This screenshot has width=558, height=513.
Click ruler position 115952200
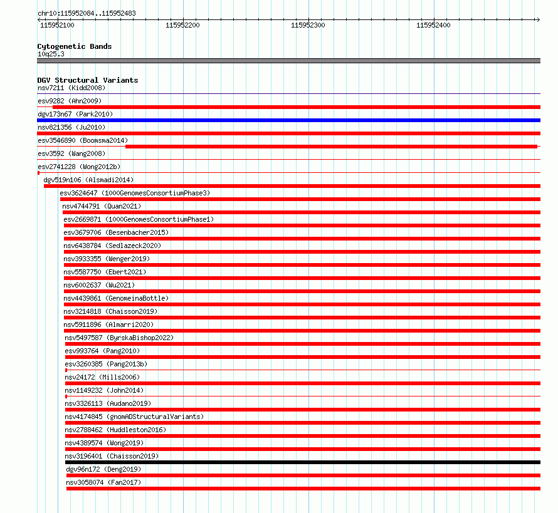pos(182,25)
